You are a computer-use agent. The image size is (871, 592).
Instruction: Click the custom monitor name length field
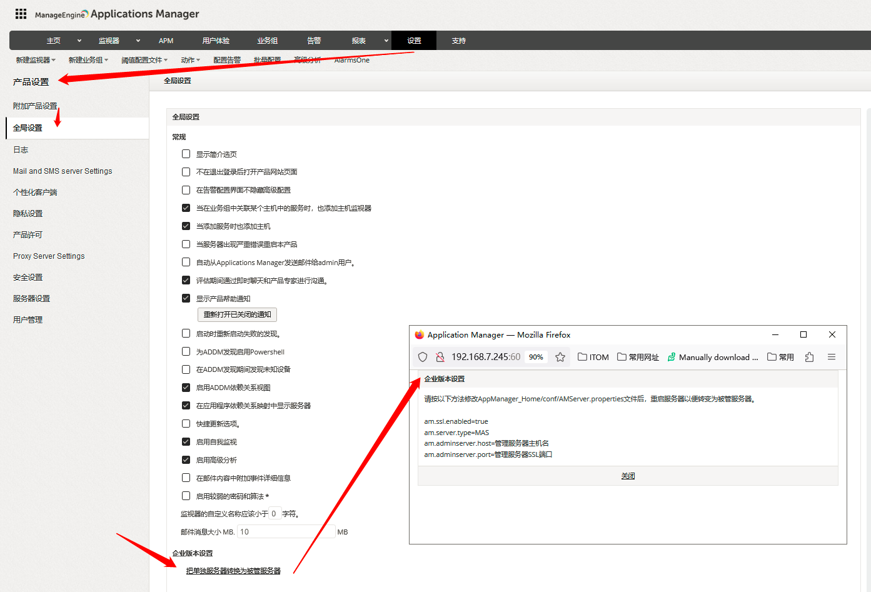click(x=274, y=514)
